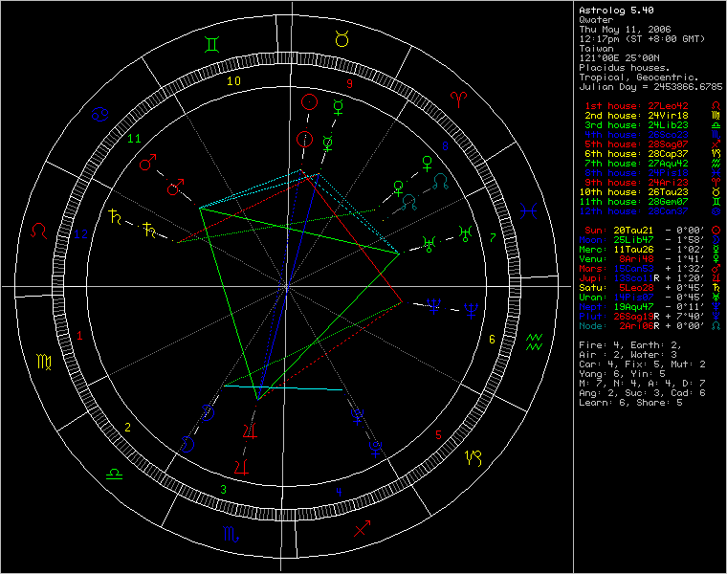Image resolution: width=727 pixels, height=574 pixels.
Task: Select the yellow Virgo glyph on the zodiac ring
Action: 44,362
